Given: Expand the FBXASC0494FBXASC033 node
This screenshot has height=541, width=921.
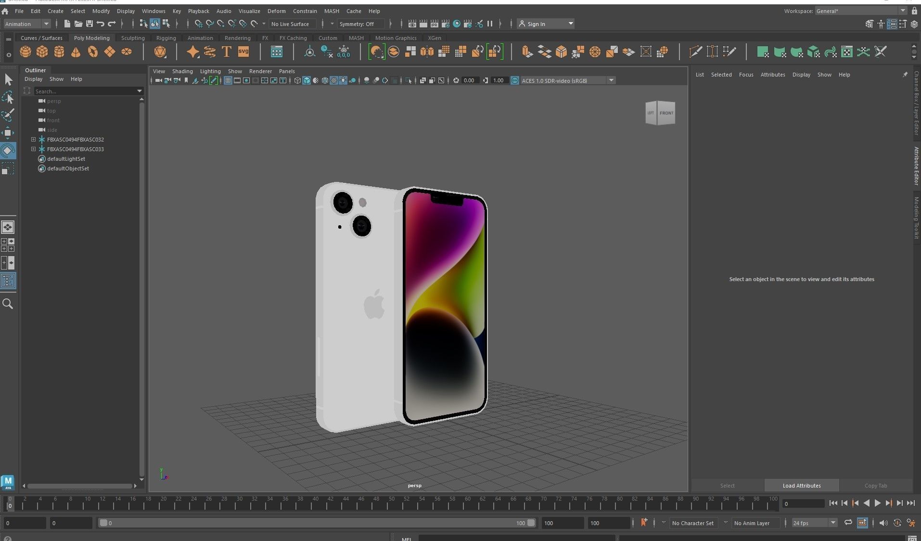Looking at the screenshot, I should click(x=33, y=149).
